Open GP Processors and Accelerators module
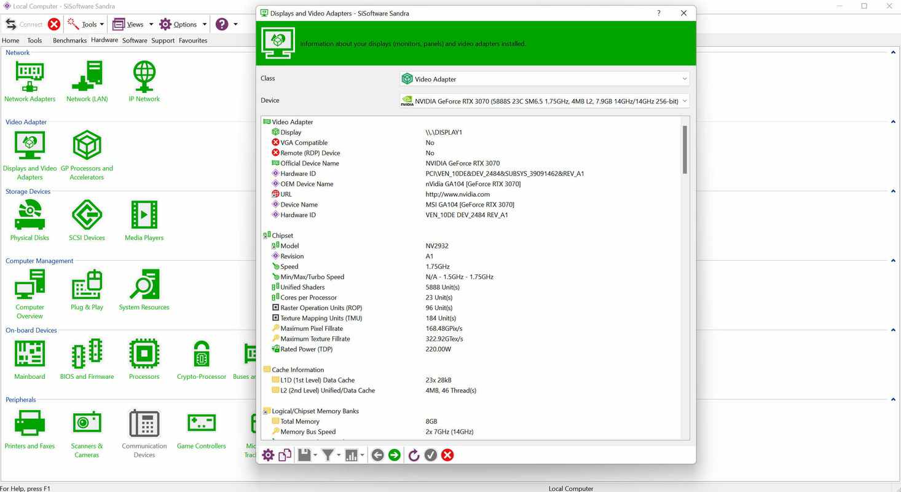 coord(86,145)
